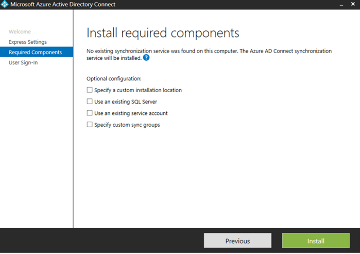The height and width of the screenshot is (254, 360).
Task: Click the Microsoft Azure Active Directory Connect title
Action: coord(63,5)
